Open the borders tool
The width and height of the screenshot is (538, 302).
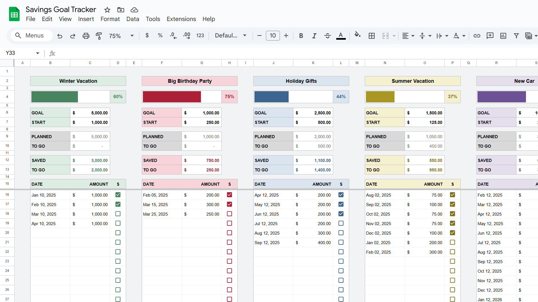[372, 36]
